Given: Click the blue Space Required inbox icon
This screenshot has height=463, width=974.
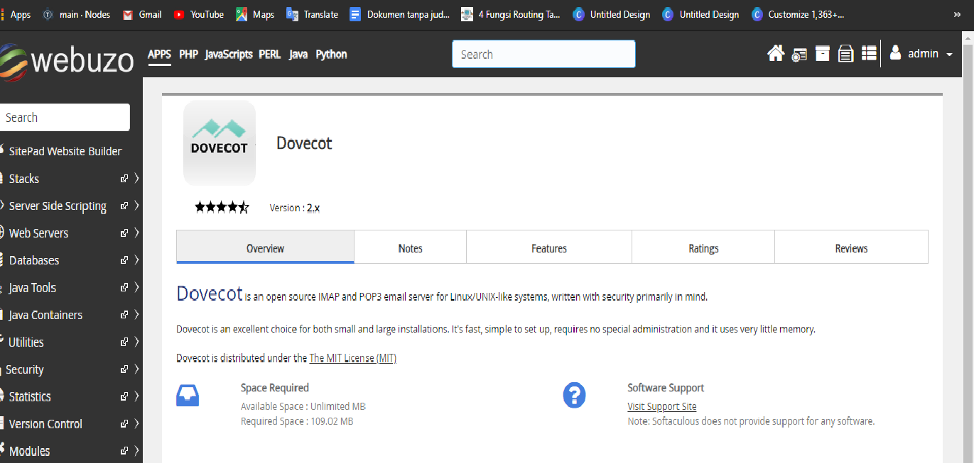Looking at the screenshot, I should (188, 396).
